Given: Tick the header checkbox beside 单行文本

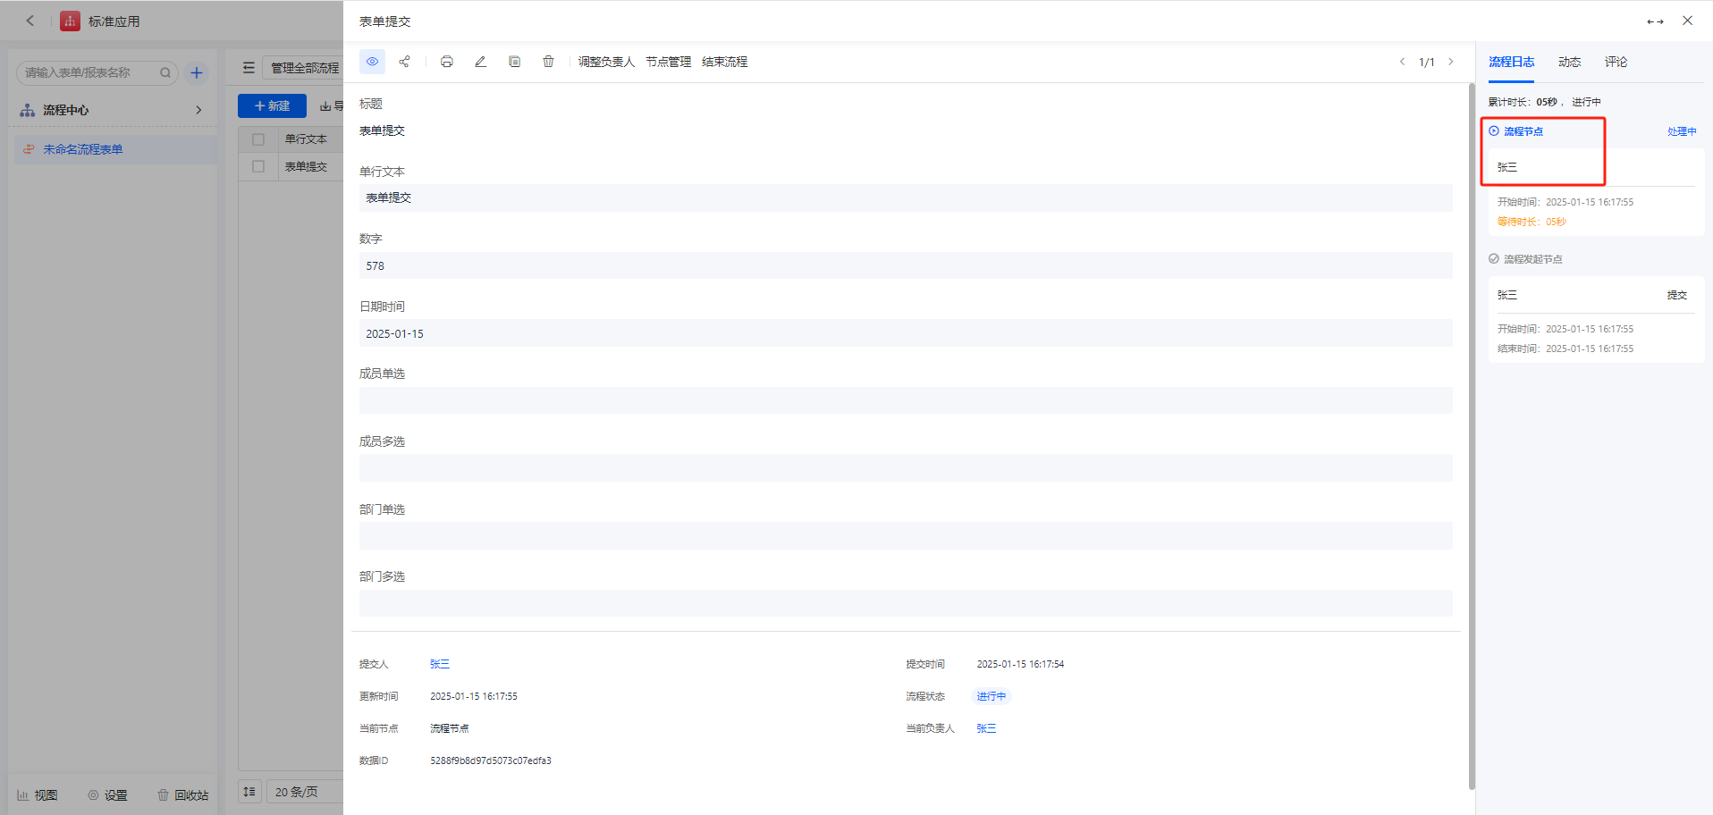Looking at the screenshot, I should coord(258,139).
